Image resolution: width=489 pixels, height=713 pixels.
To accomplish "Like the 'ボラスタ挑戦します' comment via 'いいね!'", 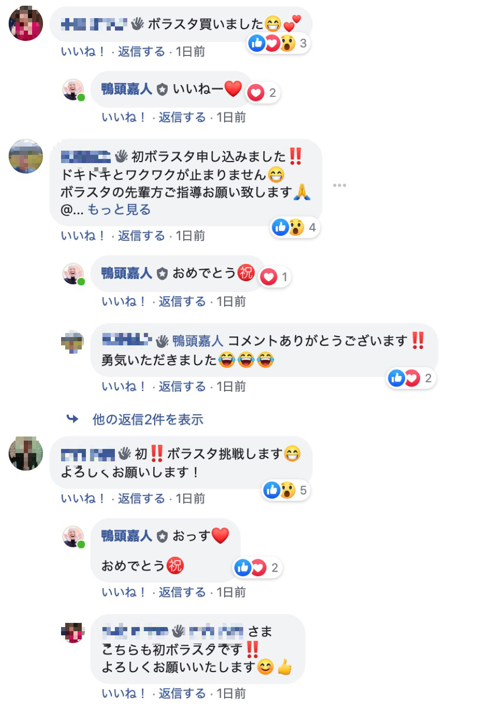I will (x=83, y=499).
